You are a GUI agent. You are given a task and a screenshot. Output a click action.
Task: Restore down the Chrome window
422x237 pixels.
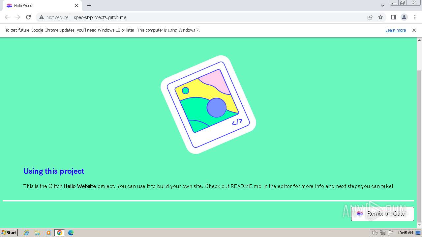pos(403,3)
